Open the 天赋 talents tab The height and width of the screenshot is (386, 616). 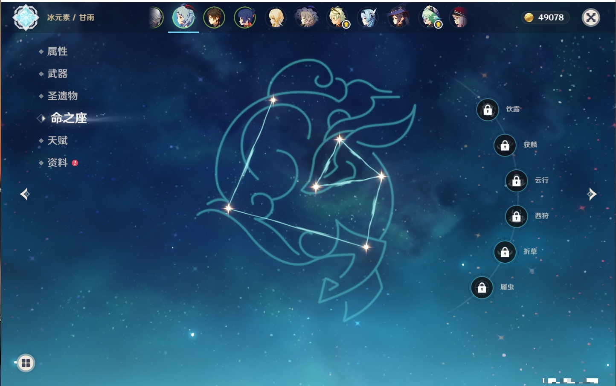pyautogui.click(x=57, y=140)
